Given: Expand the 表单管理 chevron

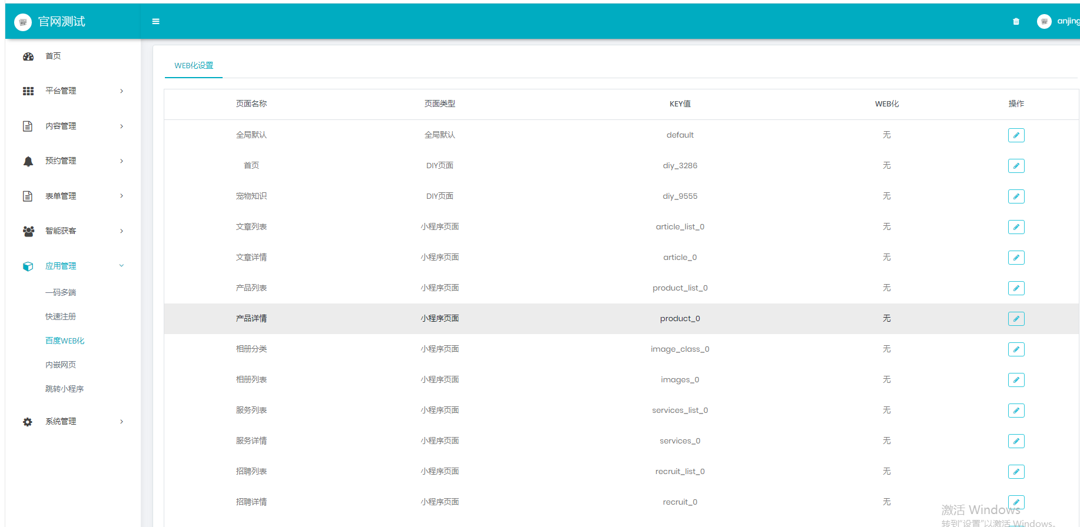Looking at the screenshot, I should tap(122, 196).
